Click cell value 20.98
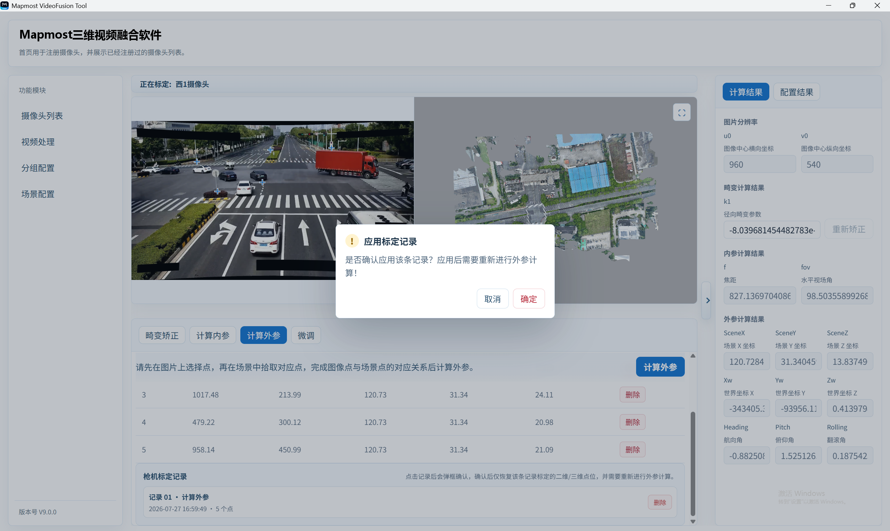Screen dimensions: 890x531 [x=544, y=422]
